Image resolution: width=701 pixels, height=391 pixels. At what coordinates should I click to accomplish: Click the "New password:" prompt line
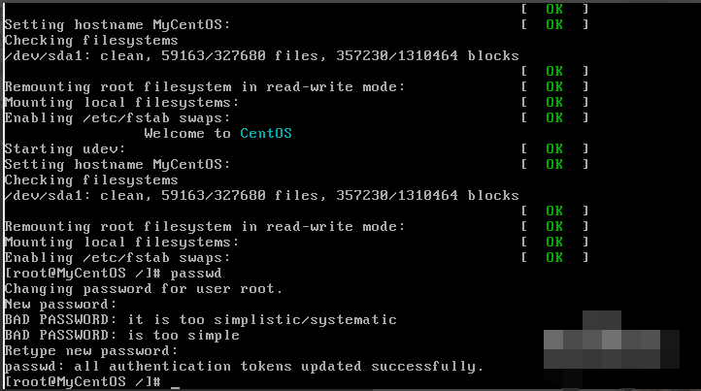point(60,305)
